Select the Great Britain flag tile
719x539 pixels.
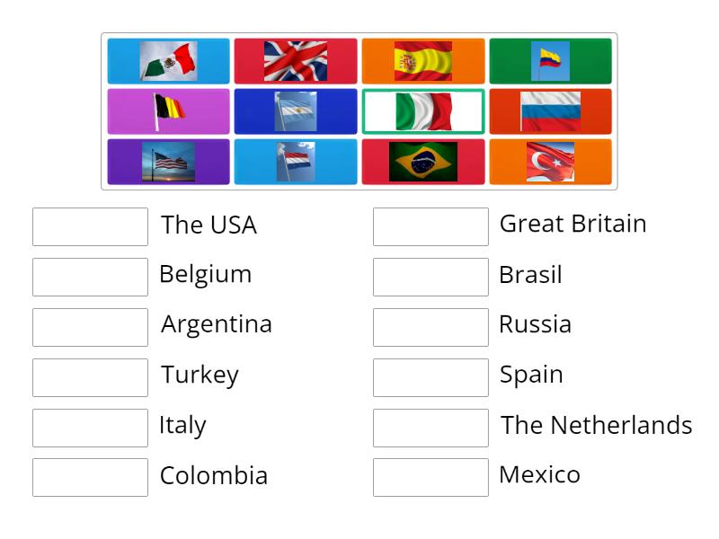295,61
